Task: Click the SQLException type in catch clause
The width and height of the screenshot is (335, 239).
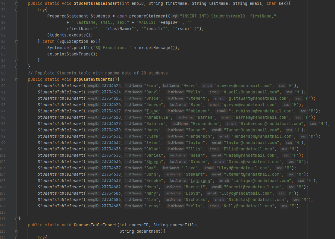Action: coord(74,41)
